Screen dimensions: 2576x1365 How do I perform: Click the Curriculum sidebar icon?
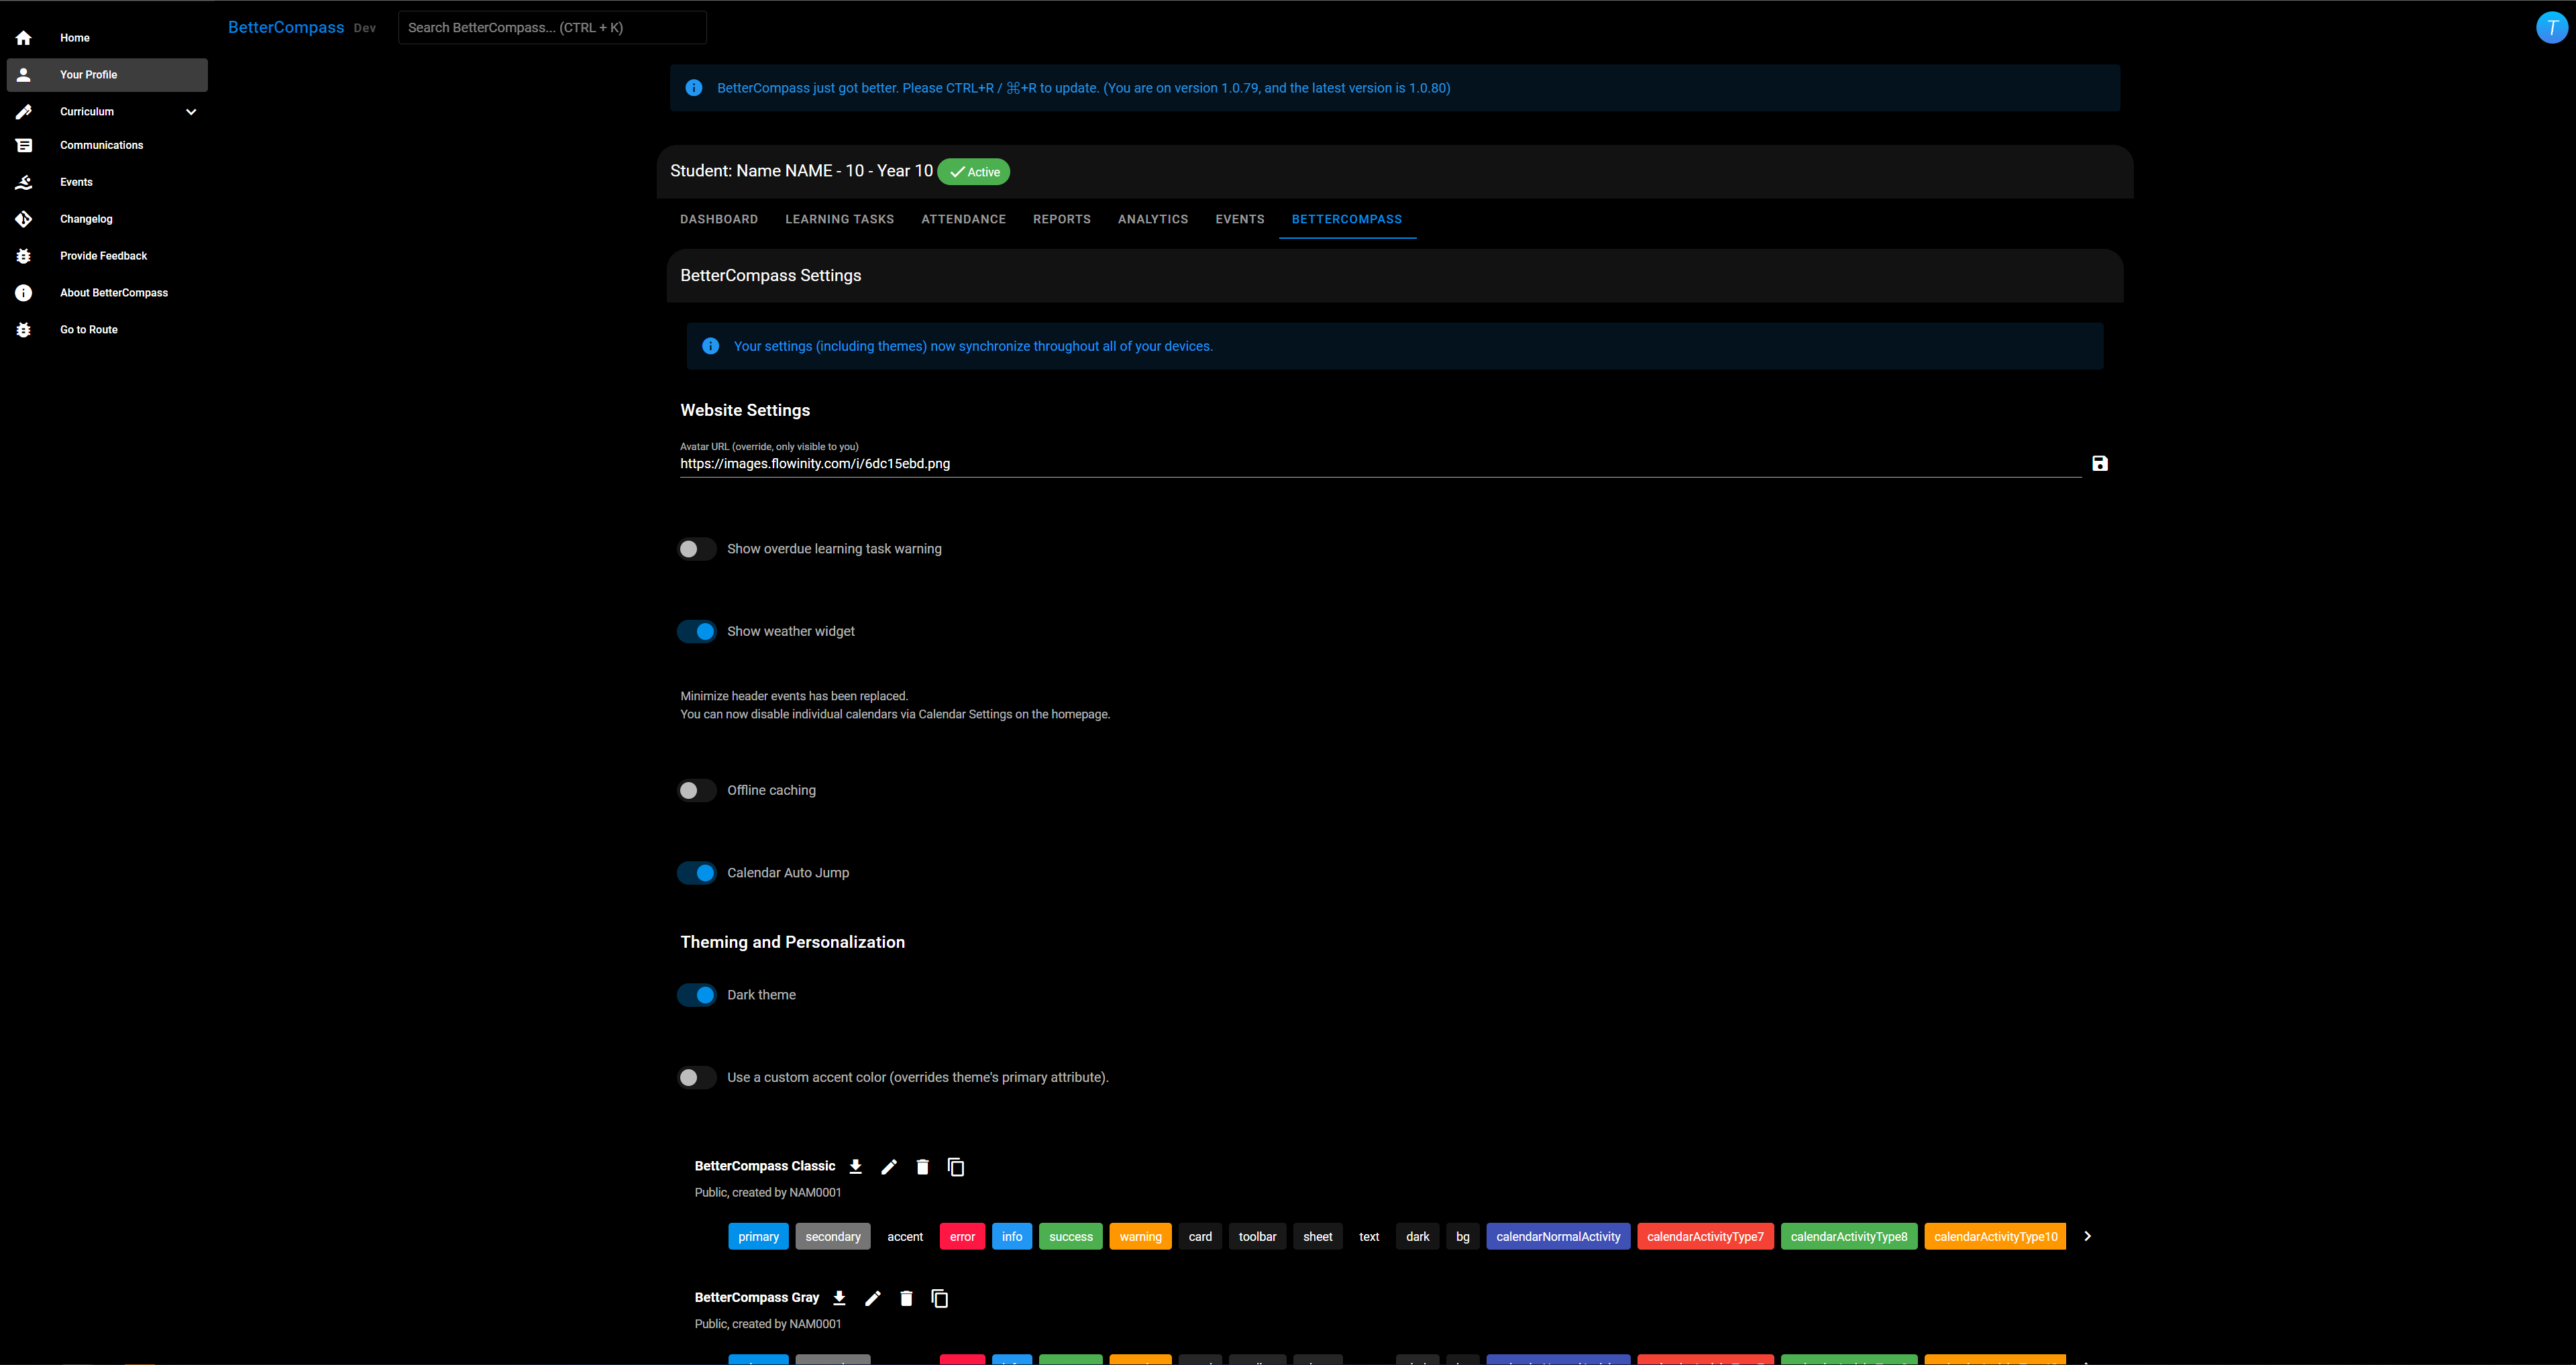click(x=24, y=111)
